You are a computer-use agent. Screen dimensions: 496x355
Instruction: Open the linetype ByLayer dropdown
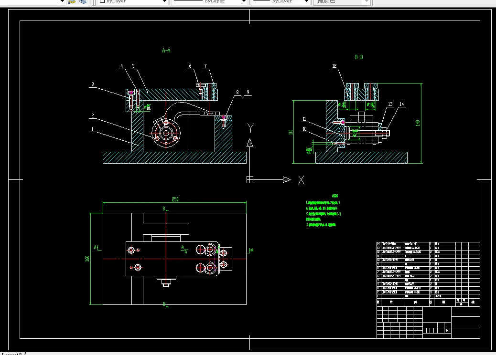209,1
